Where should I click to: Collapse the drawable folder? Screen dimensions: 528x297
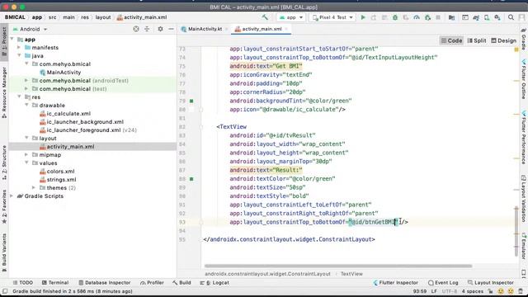click(26, 105)
